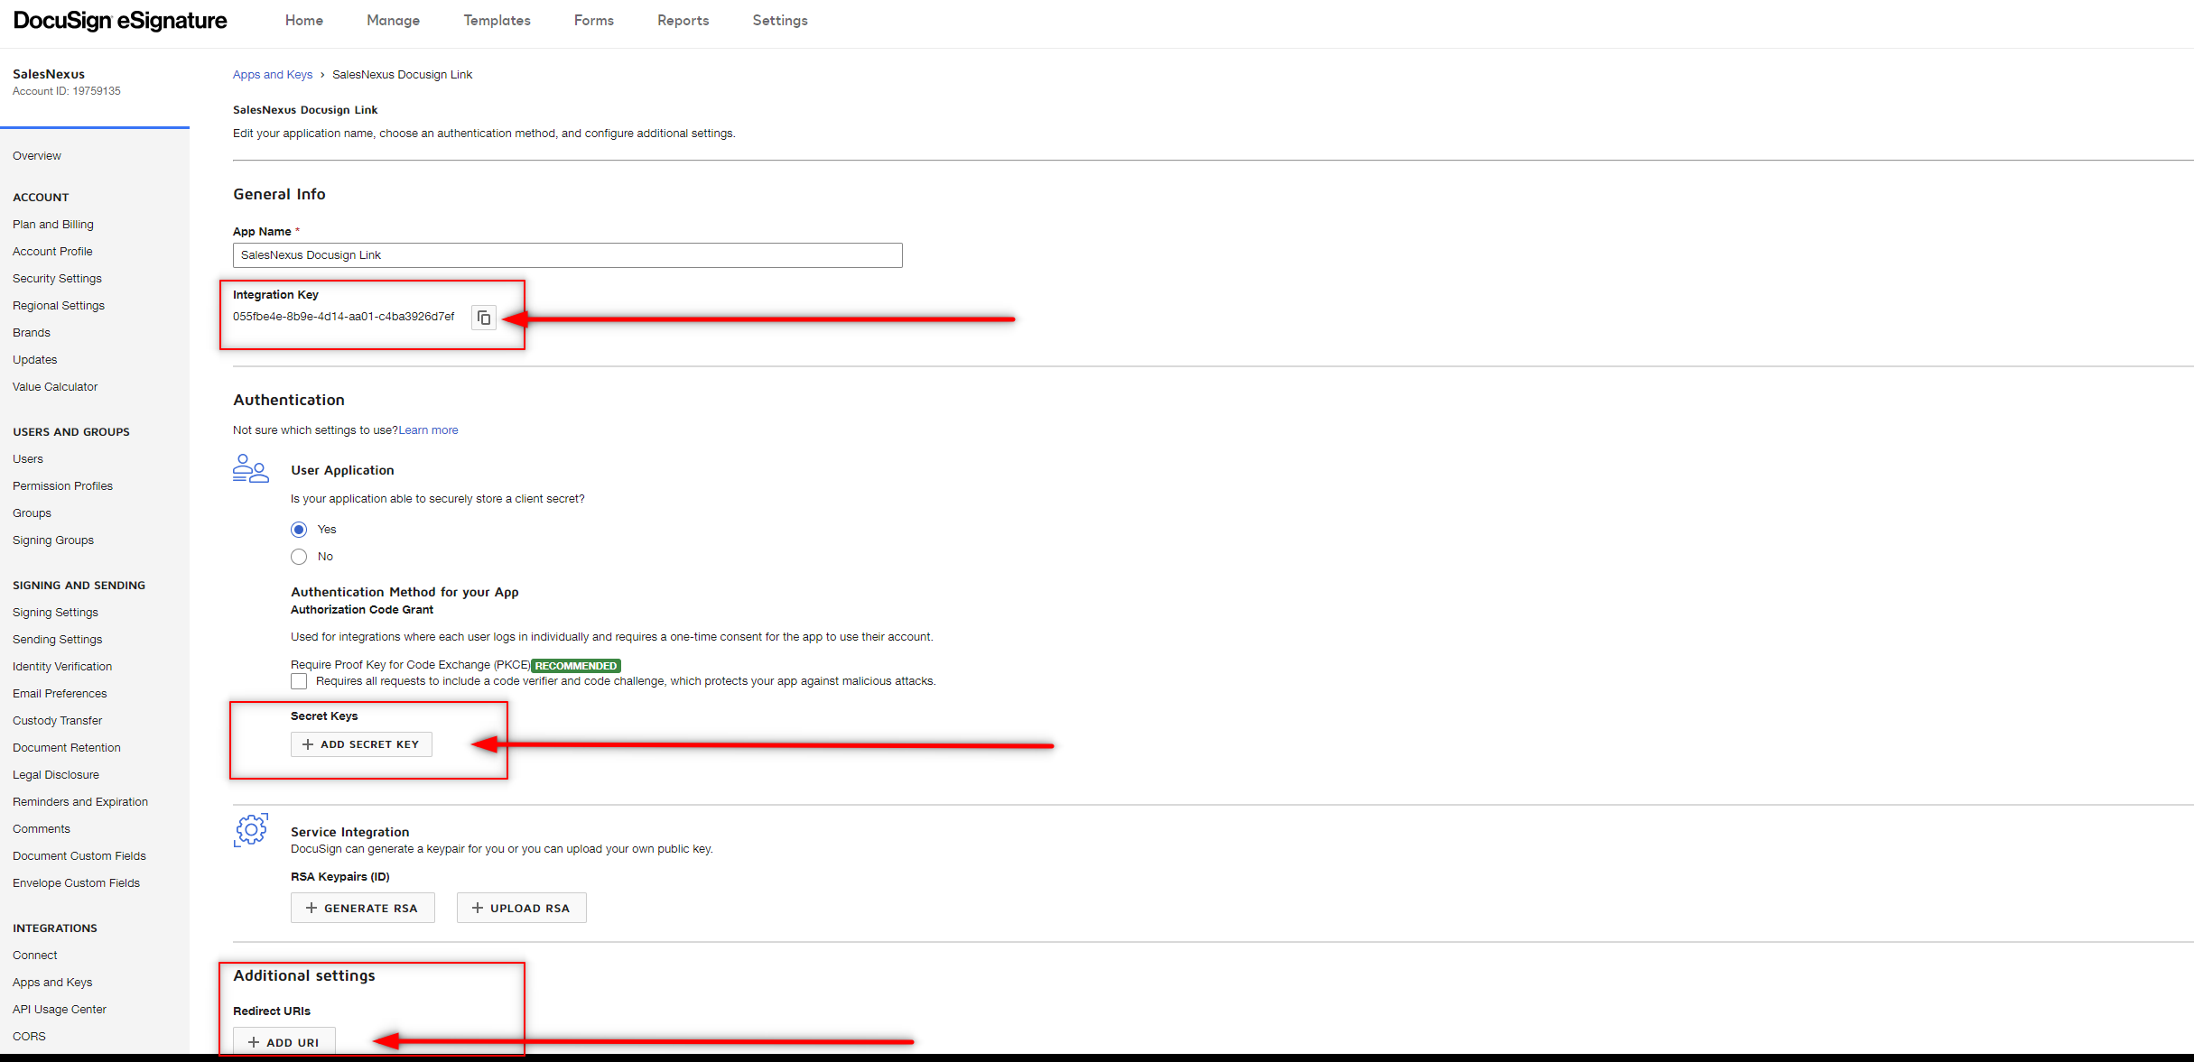The height and width of the screenshot is (1062, 2194).
Task: Select Yes for securely storing client secret
Action: (x=299, y=530)
